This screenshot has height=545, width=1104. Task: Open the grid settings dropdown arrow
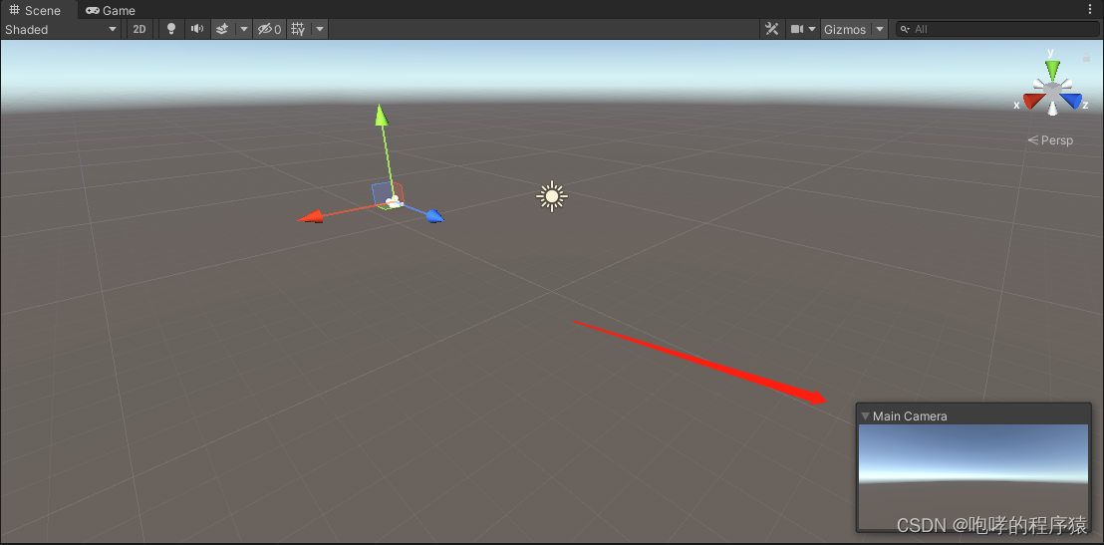320,29
